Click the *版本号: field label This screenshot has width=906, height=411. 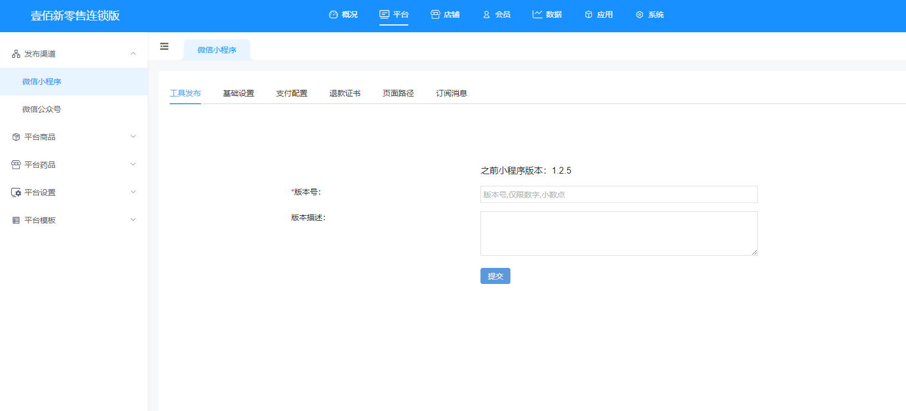306,192
